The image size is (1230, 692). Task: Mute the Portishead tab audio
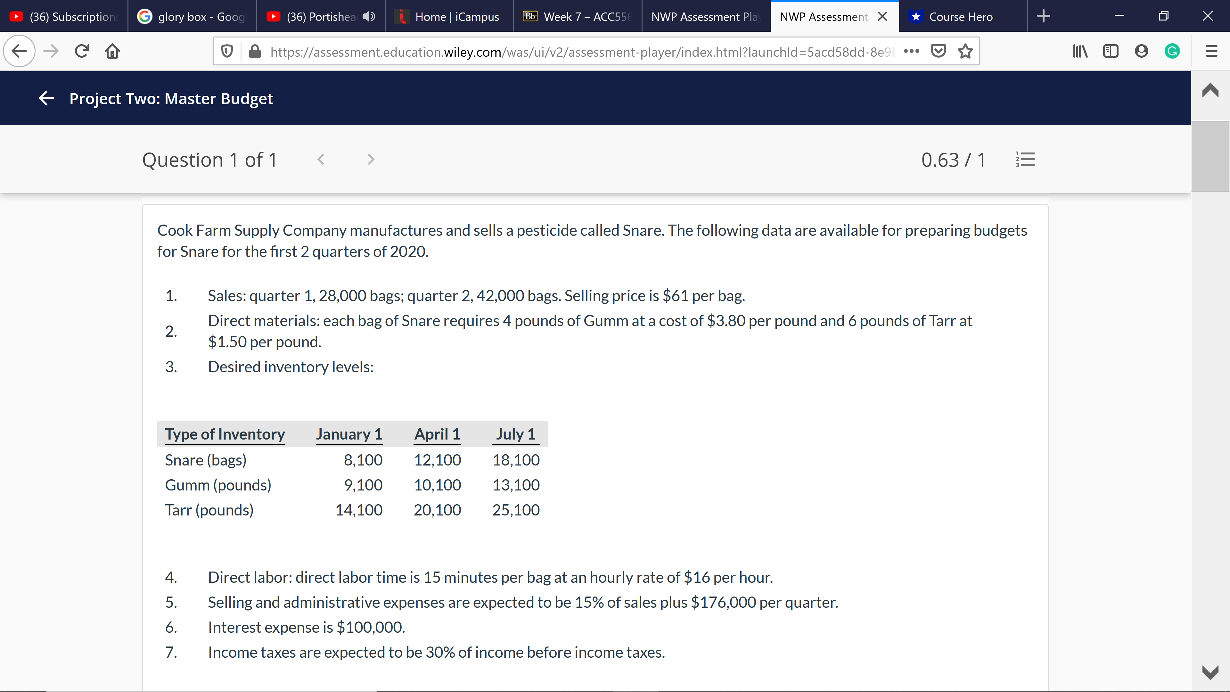click(368, 16)
